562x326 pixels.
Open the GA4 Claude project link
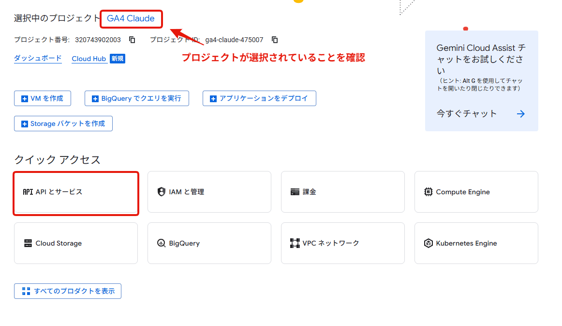[x=131, y=19]
